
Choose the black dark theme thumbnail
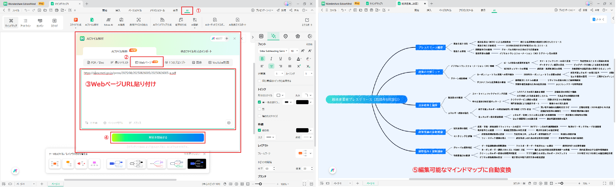(x=197, y=164)
